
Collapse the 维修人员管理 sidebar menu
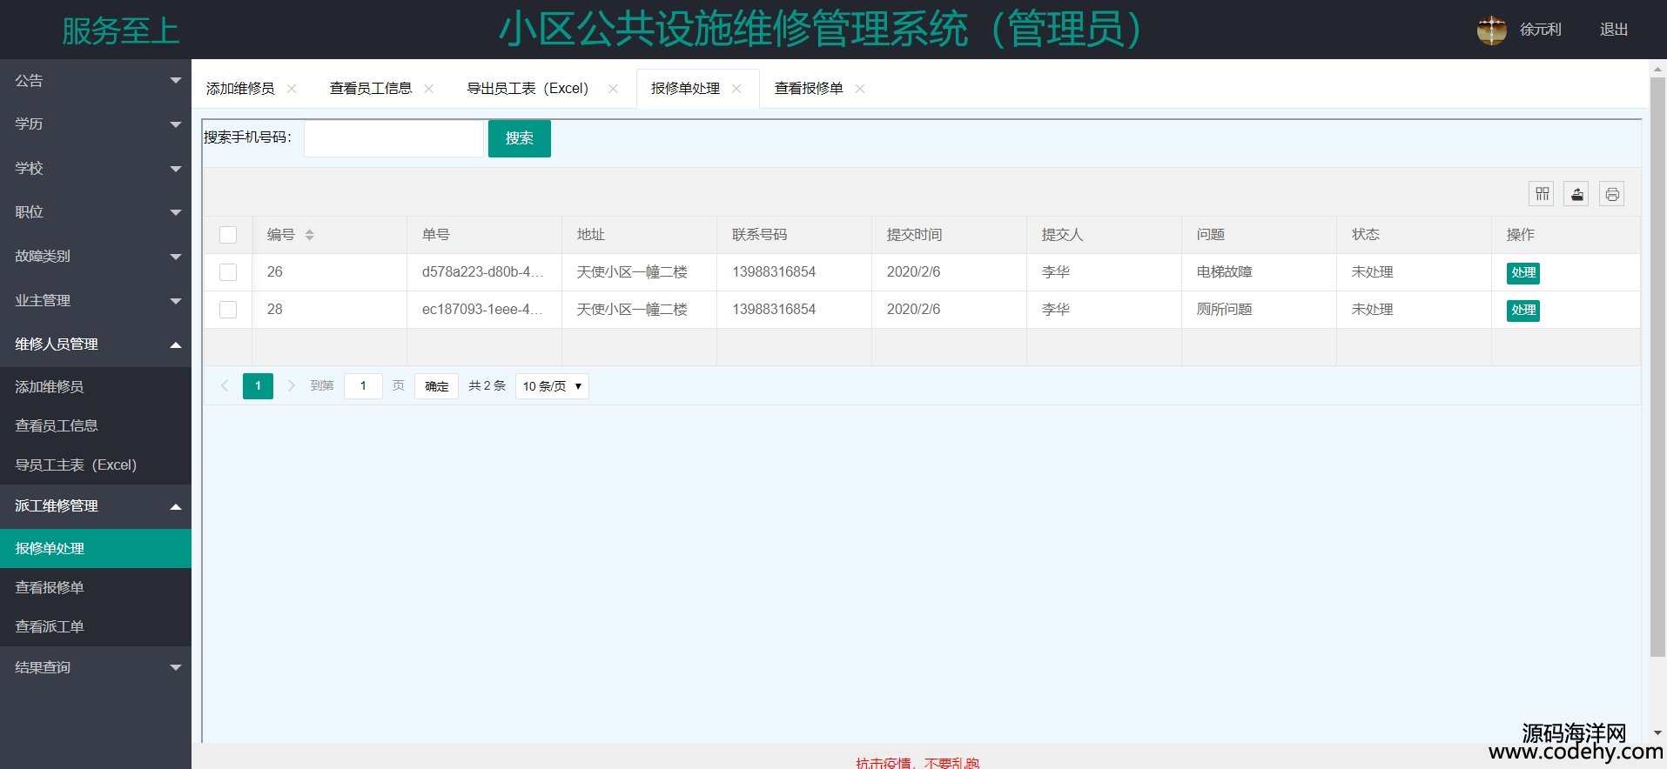96,344
